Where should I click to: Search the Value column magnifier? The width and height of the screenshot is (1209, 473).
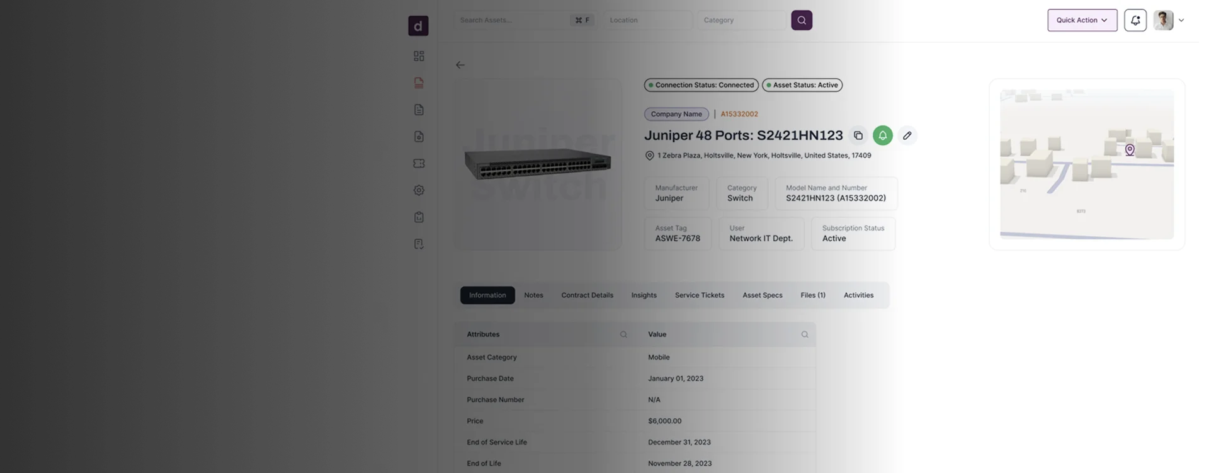(804, 334)
